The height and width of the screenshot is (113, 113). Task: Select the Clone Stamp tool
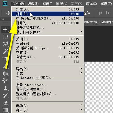coord(5,88)
